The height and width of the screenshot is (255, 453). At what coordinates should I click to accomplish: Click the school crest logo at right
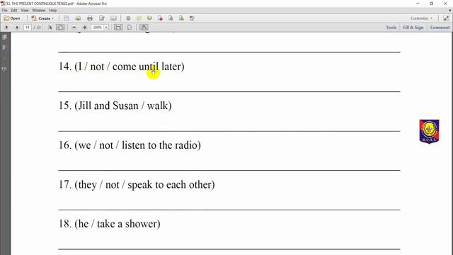coord(429,131)
